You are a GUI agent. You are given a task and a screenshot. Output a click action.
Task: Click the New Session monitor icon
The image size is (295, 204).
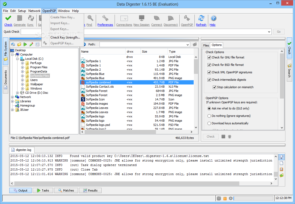(141, 18)
